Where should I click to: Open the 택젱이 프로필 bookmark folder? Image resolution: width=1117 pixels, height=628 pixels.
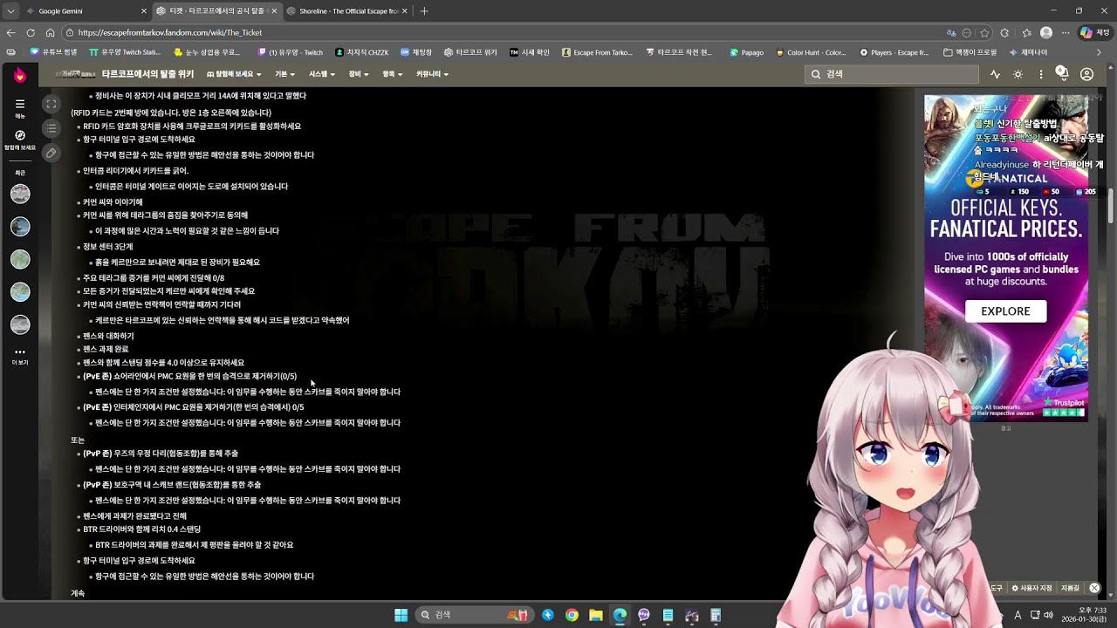(970, 52)
